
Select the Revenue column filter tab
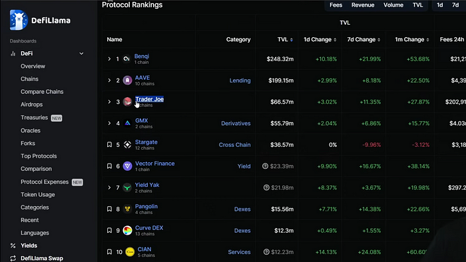(363, 5)
